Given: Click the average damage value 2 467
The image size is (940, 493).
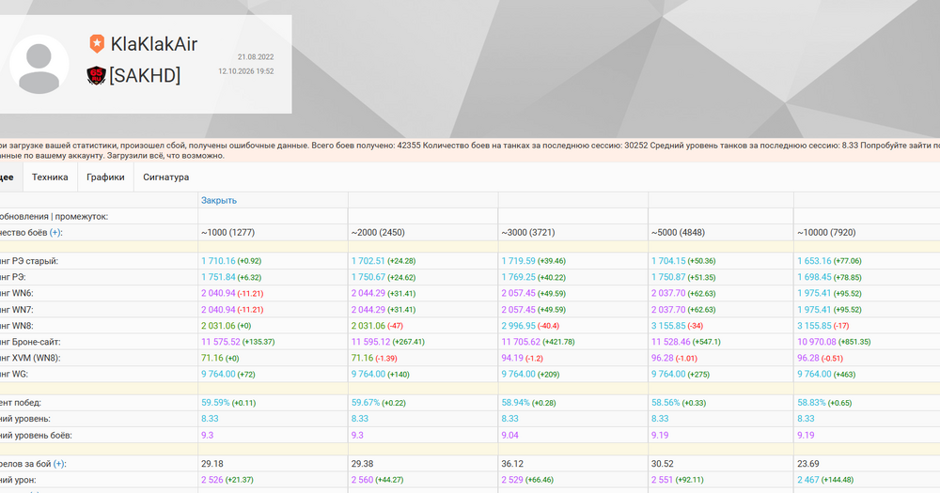Looking at the screenshot, I should [808, 480].
